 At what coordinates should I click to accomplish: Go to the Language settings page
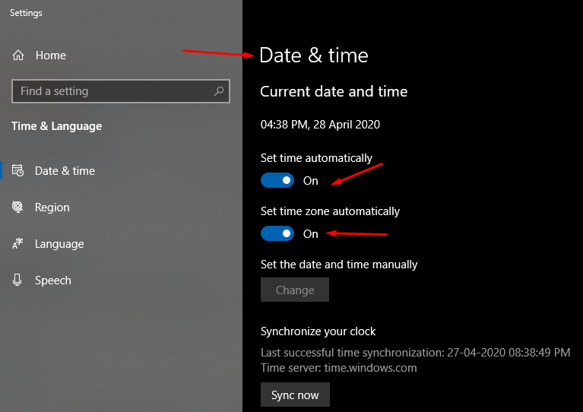(59, 244)
